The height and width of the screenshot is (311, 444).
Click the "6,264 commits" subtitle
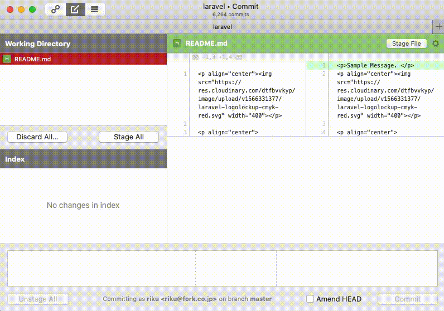tap(231, 14)
